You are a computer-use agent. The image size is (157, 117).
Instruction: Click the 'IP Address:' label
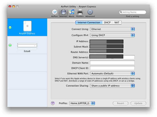[x=82, y=41]
